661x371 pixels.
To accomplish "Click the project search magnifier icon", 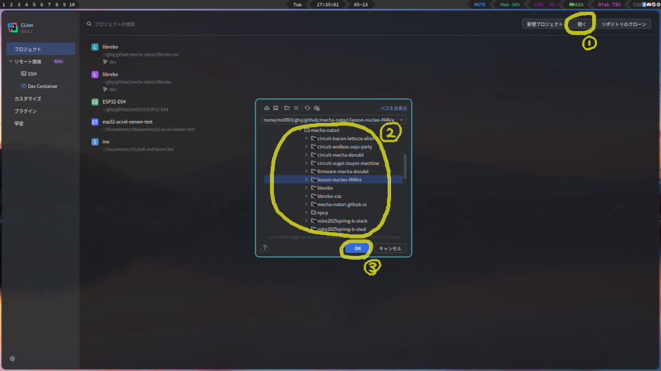I will pyautogui.click(x=89, y=24).
